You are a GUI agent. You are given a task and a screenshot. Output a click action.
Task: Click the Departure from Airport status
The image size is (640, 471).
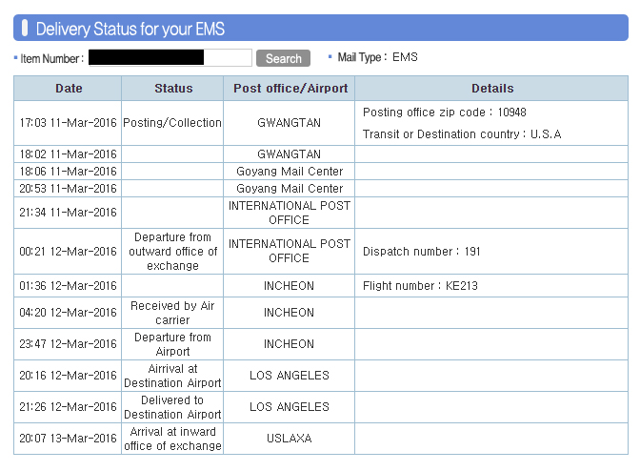(x=172, y=344)
